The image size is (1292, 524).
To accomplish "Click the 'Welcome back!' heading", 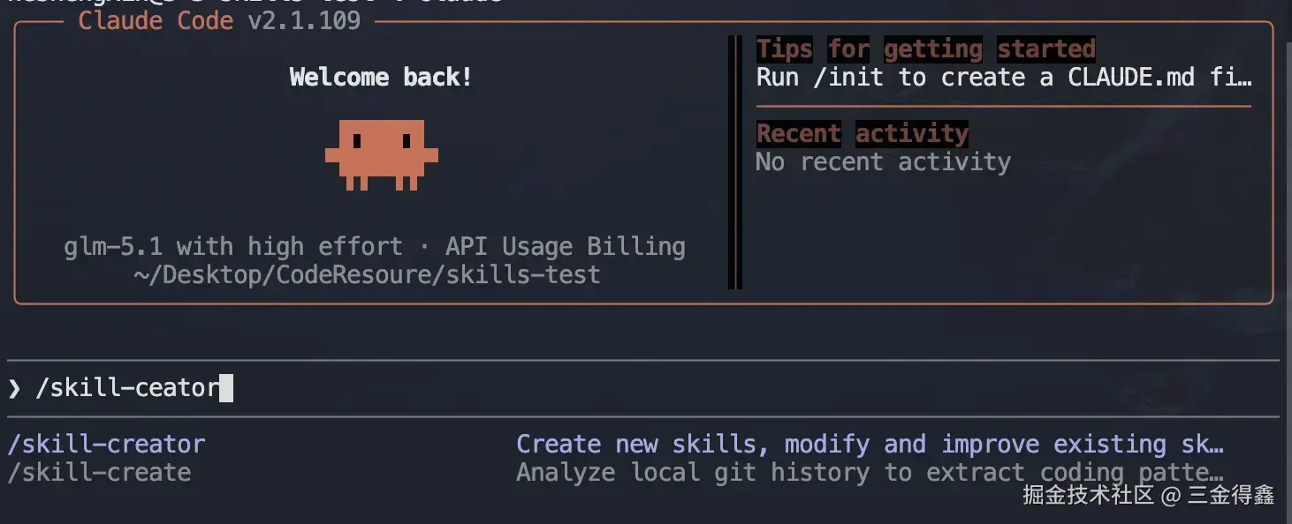I will point(381,77).
